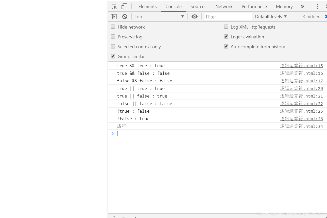The image size is (327, 218).
Task: Switch to the Console tab
Action: click(174, 7)
